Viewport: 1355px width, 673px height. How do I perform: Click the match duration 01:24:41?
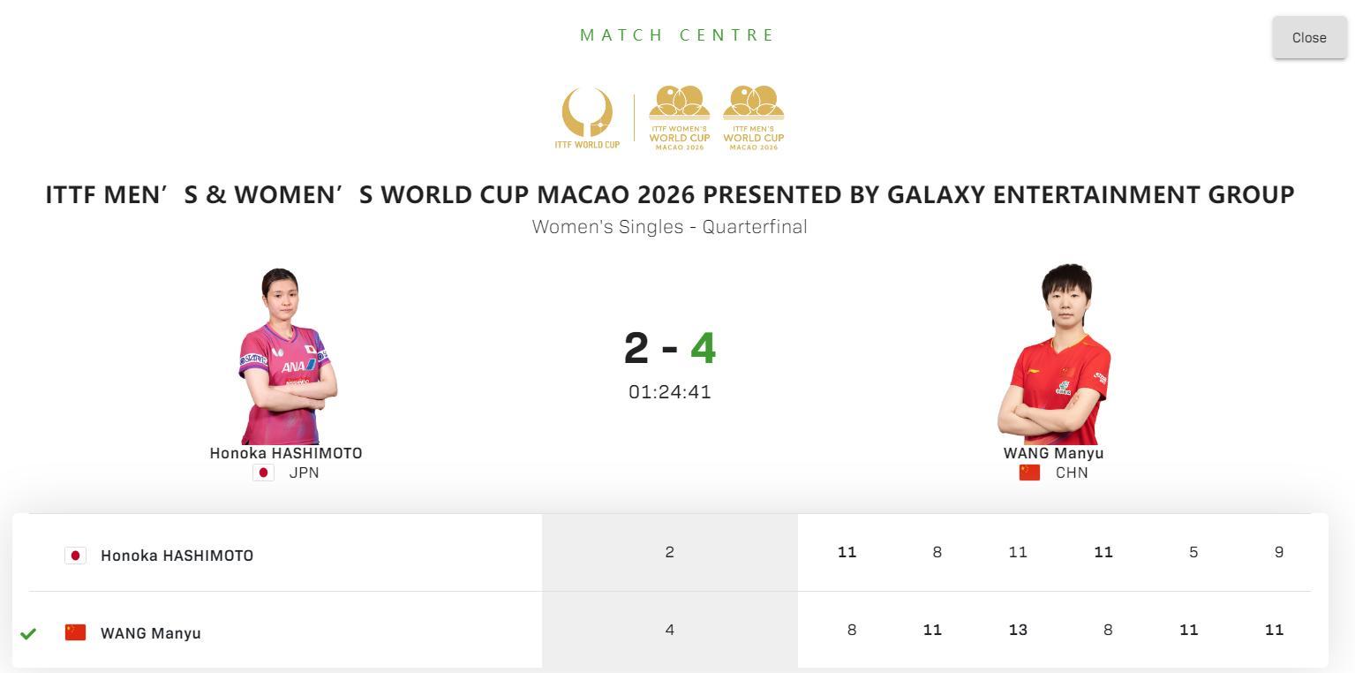point(669,392)
